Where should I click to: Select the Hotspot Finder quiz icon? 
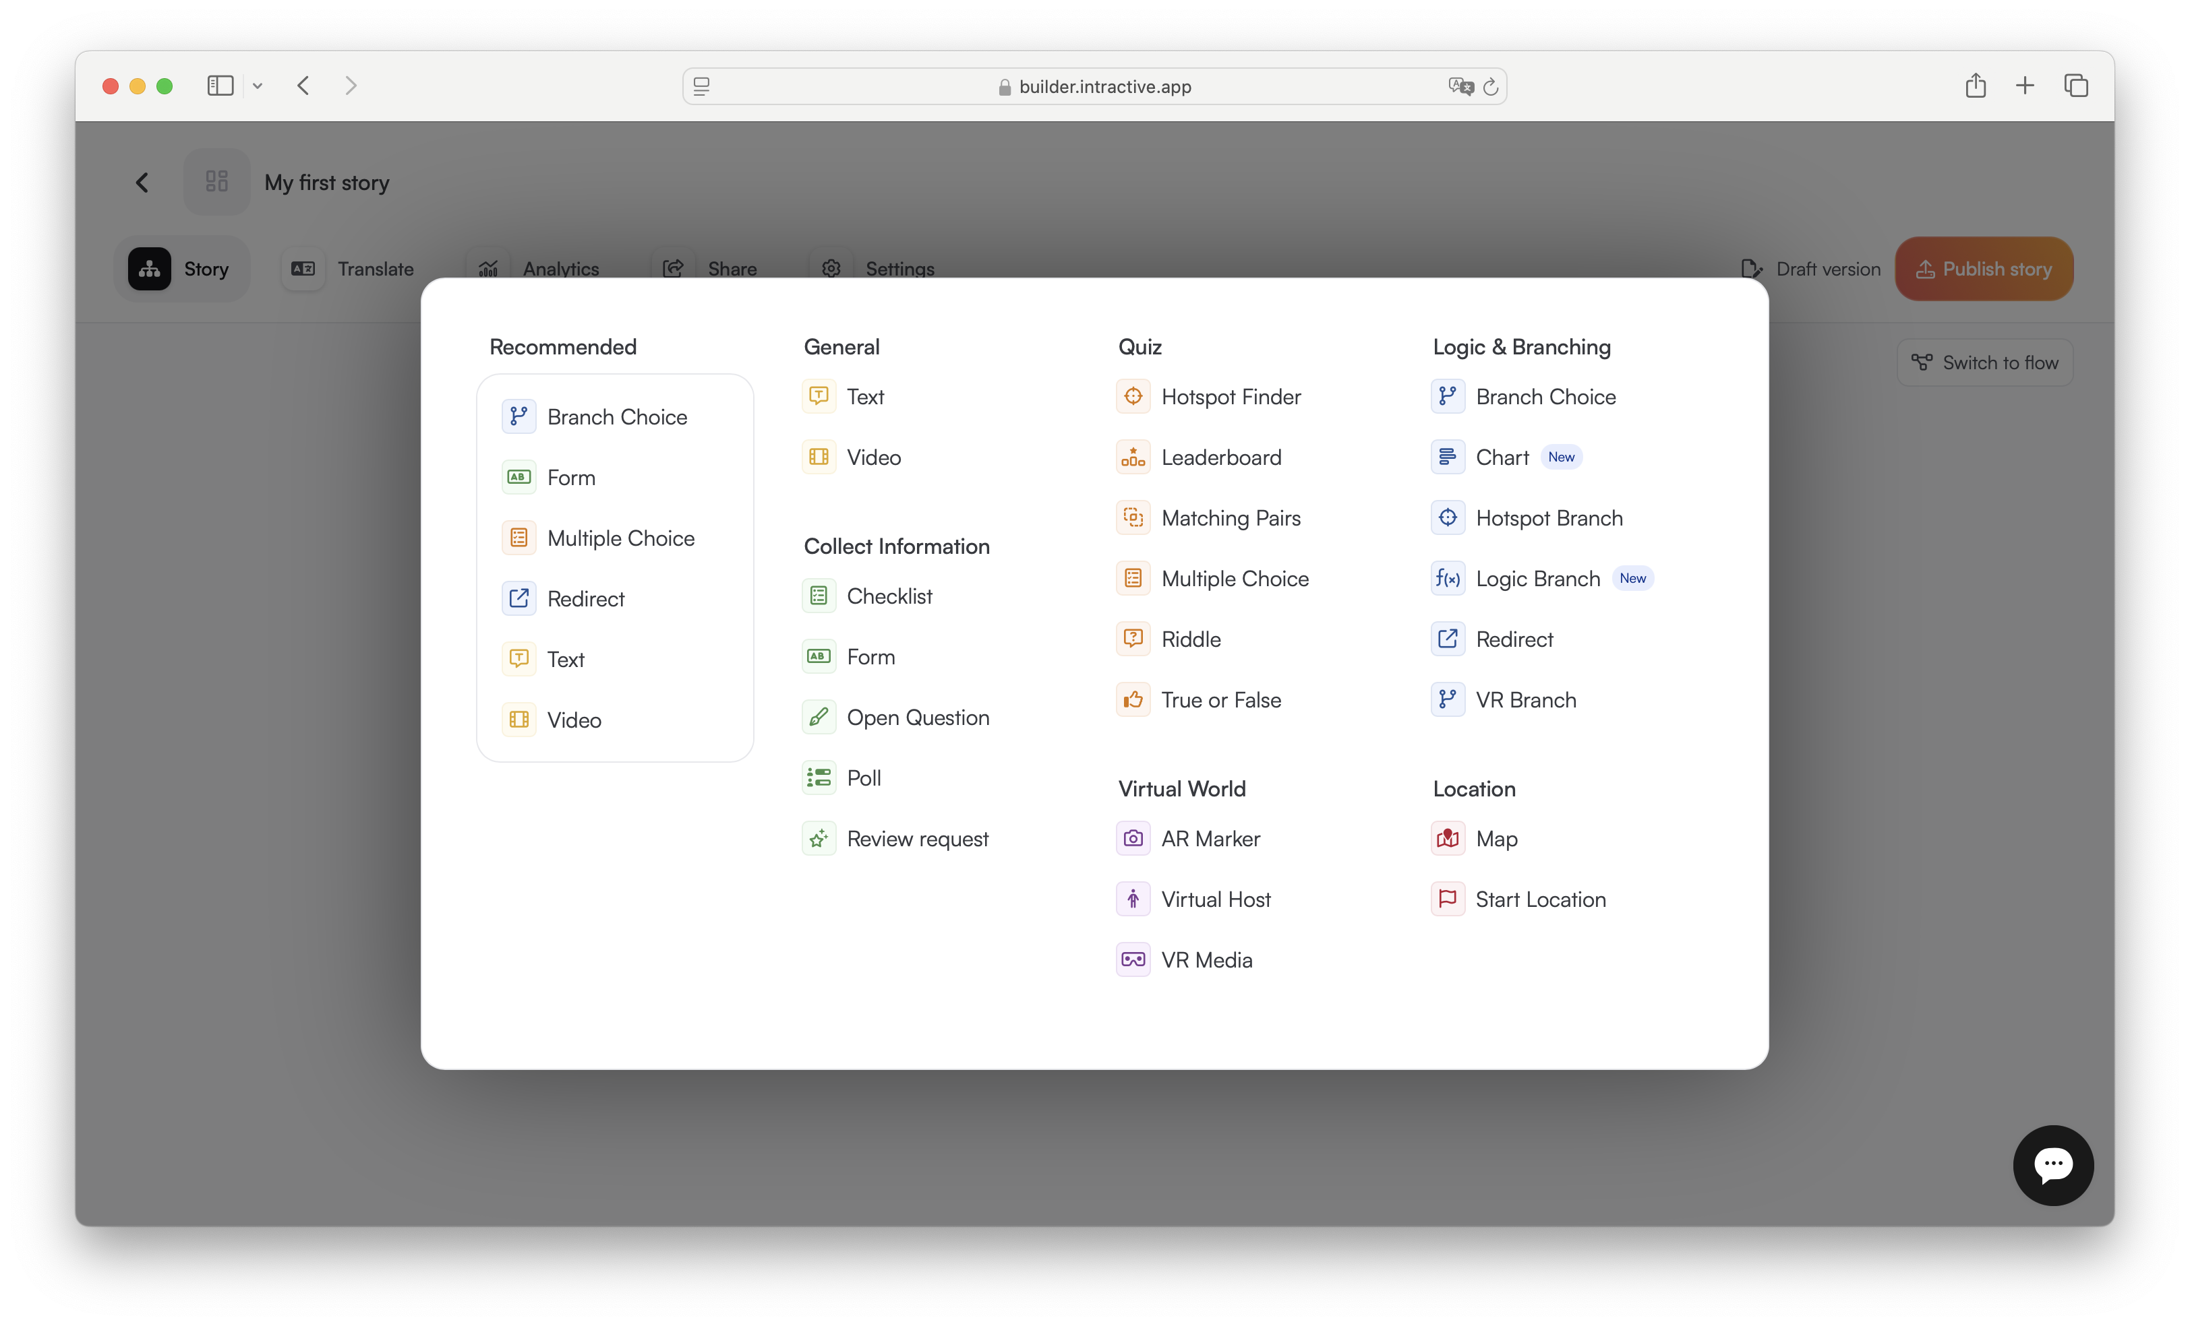pyautogui.click(x=1132, y=396)
